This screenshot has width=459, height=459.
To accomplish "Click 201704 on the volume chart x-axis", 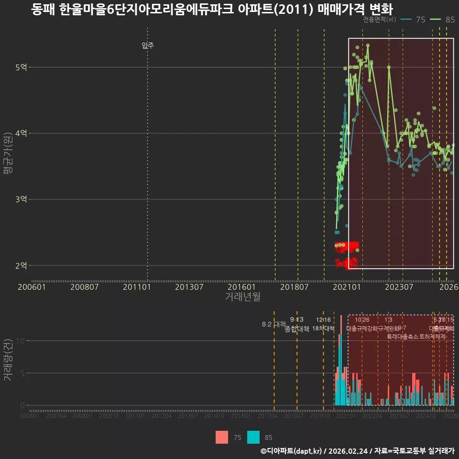I will click(267, 416).
